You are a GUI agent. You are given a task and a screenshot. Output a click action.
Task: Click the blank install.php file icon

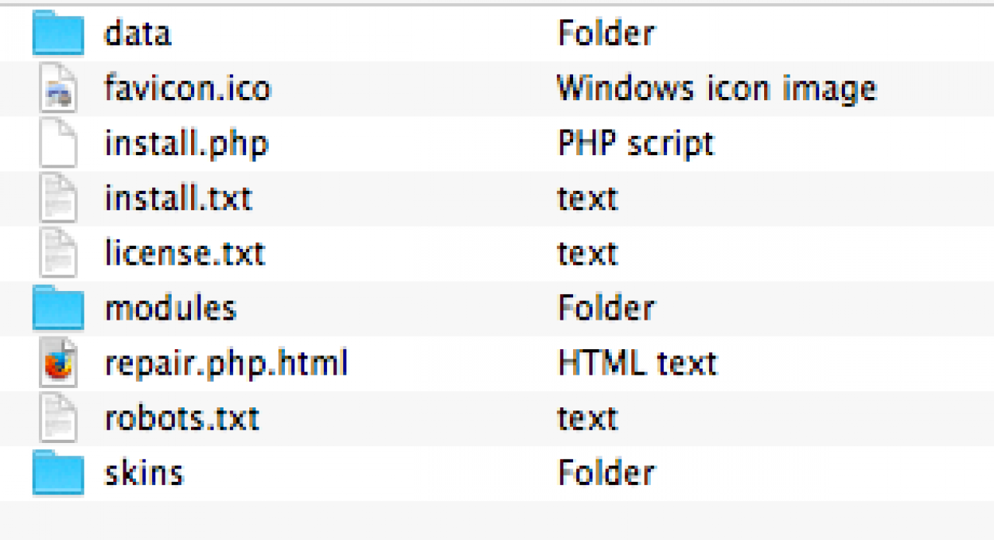click(x=58, y=144)
